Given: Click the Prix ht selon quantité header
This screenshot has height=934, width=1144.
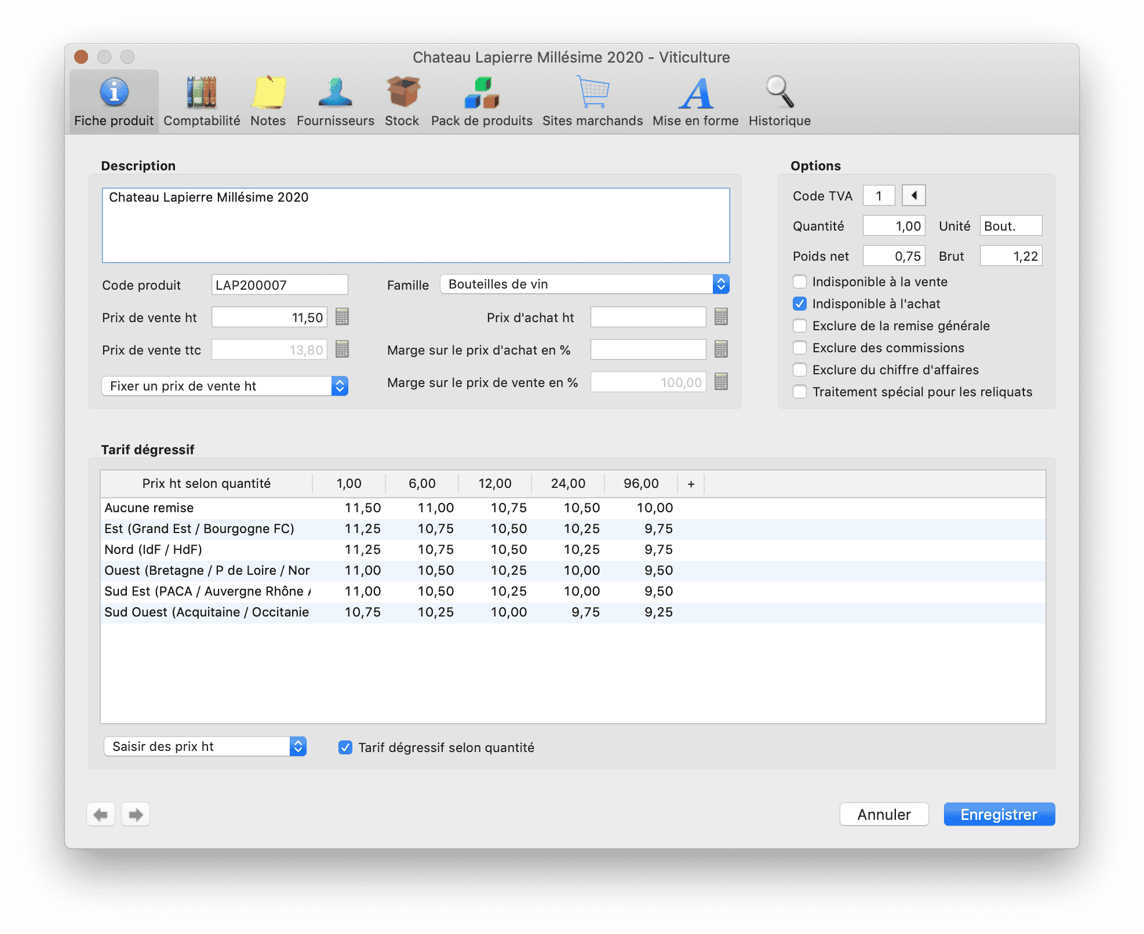Looking at the screenshot, I should [x=206, y=484].
